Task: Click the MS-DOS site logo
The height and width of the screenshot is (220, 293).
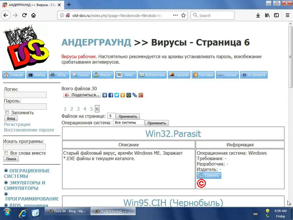Action: (x=26, y=47)
